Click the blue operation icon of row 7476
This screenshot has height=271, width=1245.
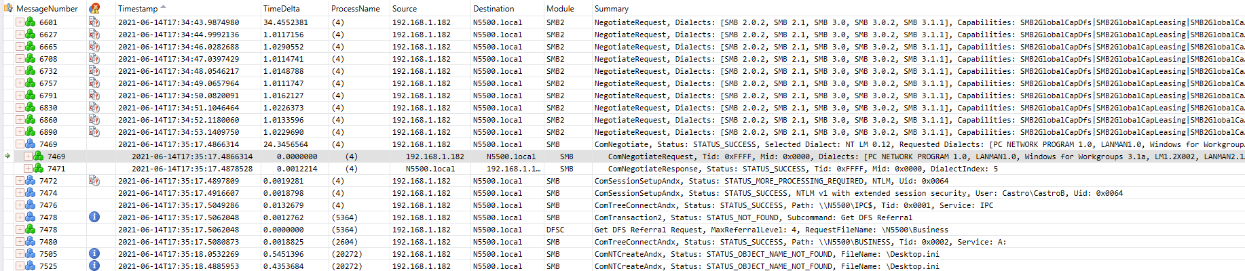click(30, 205)
